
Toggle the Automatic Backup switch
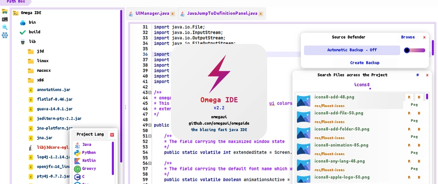(414, 50)
